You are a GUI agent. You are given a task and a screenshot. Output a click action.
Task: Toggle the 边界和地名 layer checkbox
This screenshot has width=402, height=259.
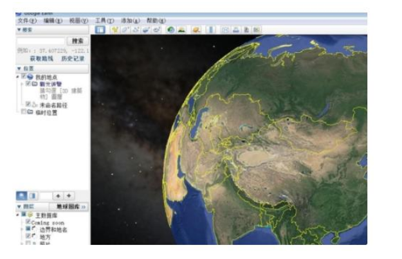pos(28,229)
